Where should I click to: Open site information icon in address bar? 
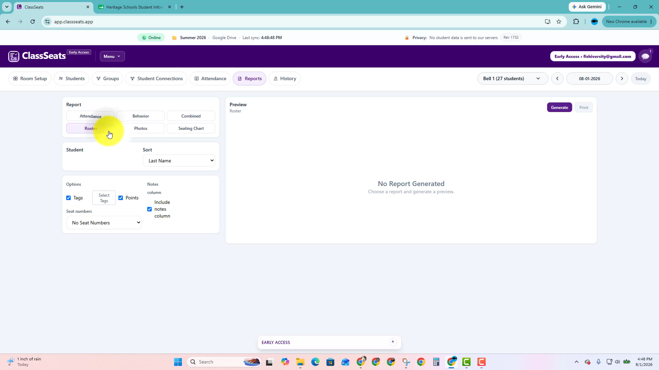pyautogui.click(x=47, y=22)
